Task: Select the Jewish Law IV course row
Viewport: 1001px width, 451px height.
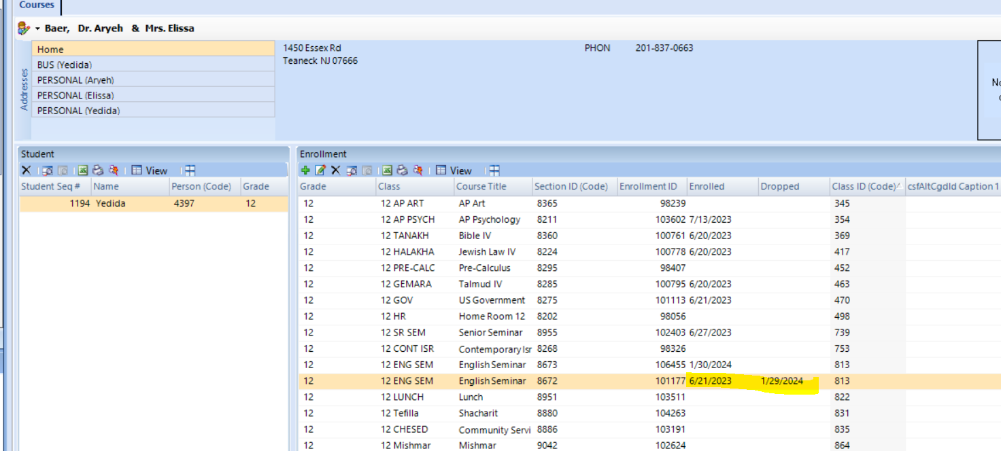Action: tap(649, 251)
